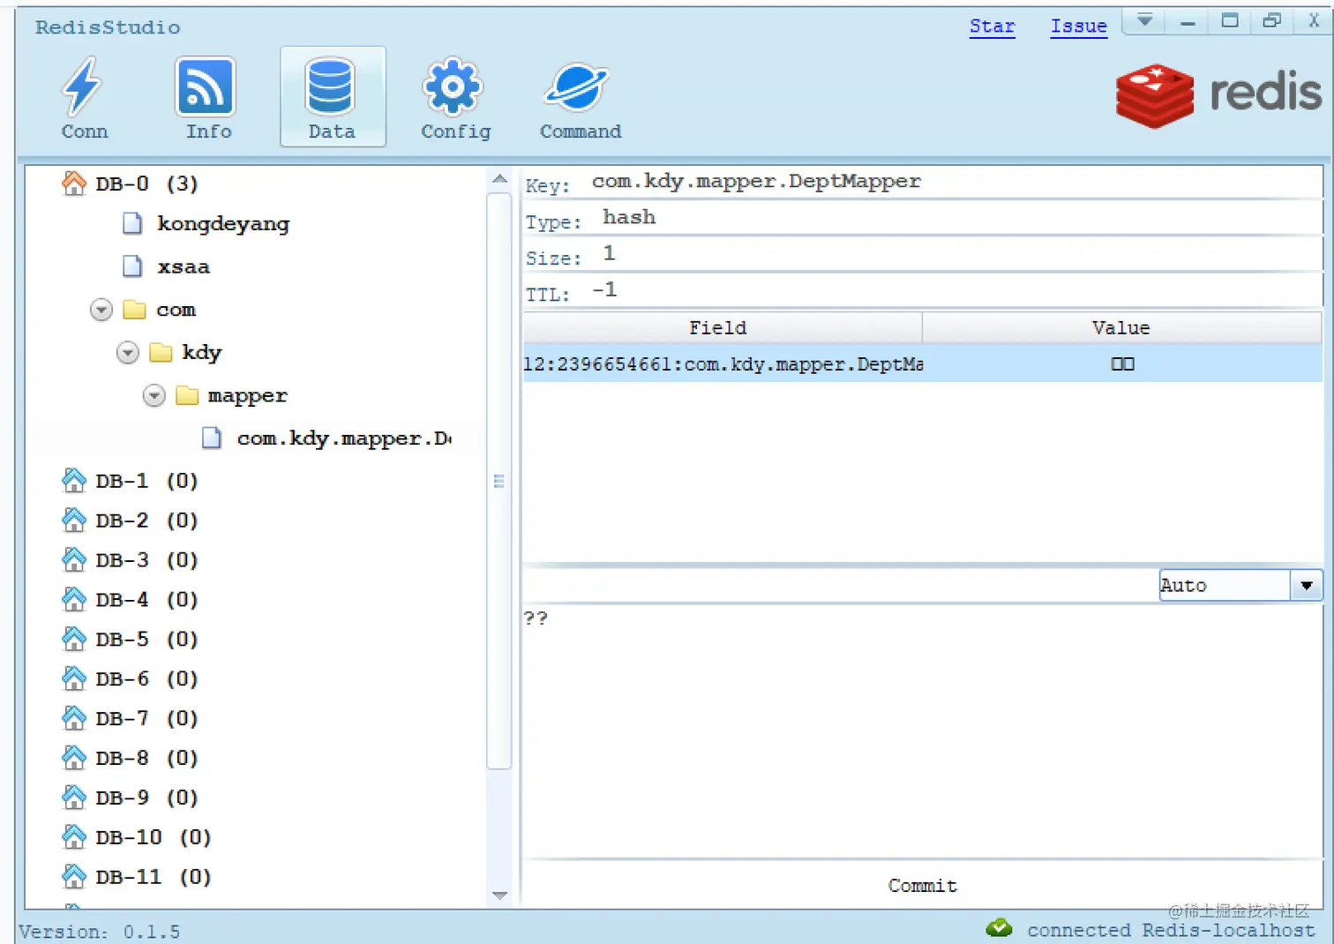Click the tree vertical scrollbar thumb
The height and width of the screenshot is (944, 1334).
[x=499, y=481]
